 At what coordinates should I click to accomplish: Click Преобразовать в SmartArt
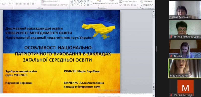[55, 5]
